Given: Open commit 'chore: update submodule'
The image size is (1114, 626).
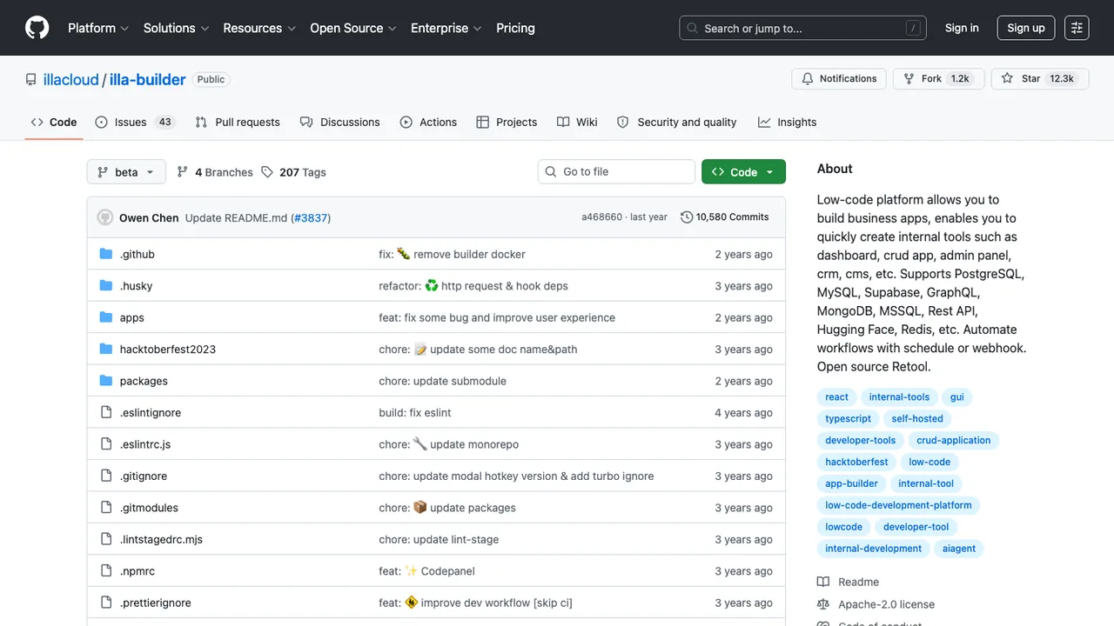Looking at the screenshot, I should pyautogui.click(x=442, y=381).
